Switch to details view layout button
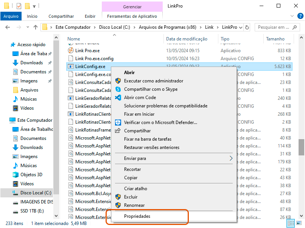The image size is (305, 228). click(291, 223)
